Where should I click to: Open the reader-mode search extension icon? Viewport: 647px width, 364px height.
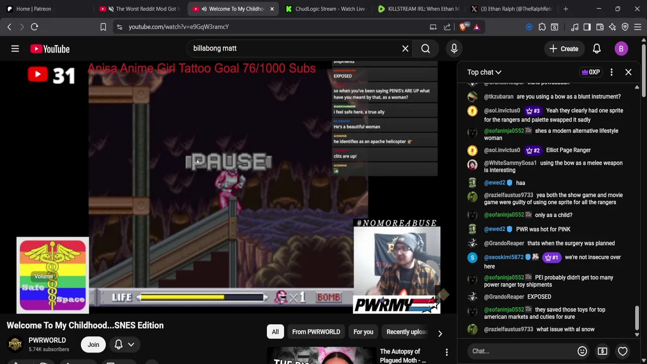click(x=554, y=27)
